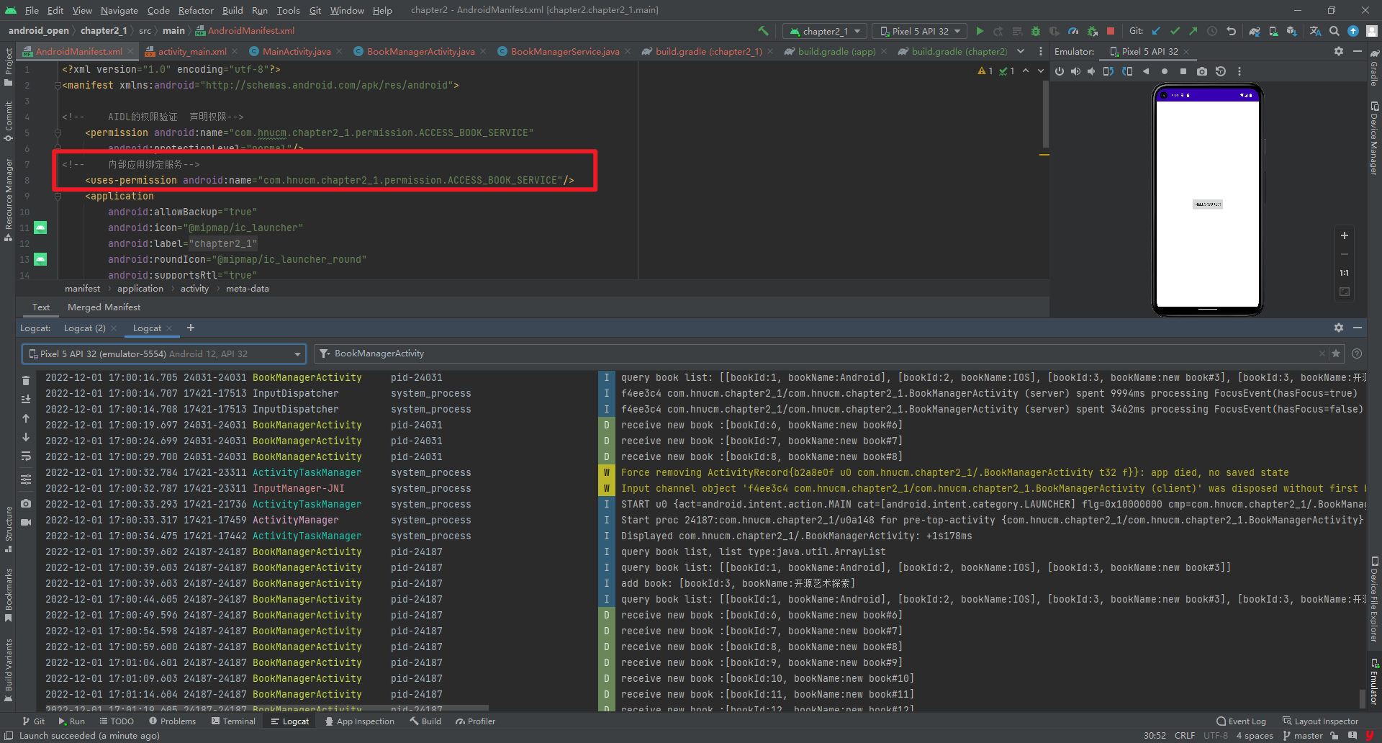Image resolution: width=1382 pixels, height=743 pixels.
Task: Start logcat screen recording video icon
Action: pyautogui.click(x=26, y=522)
